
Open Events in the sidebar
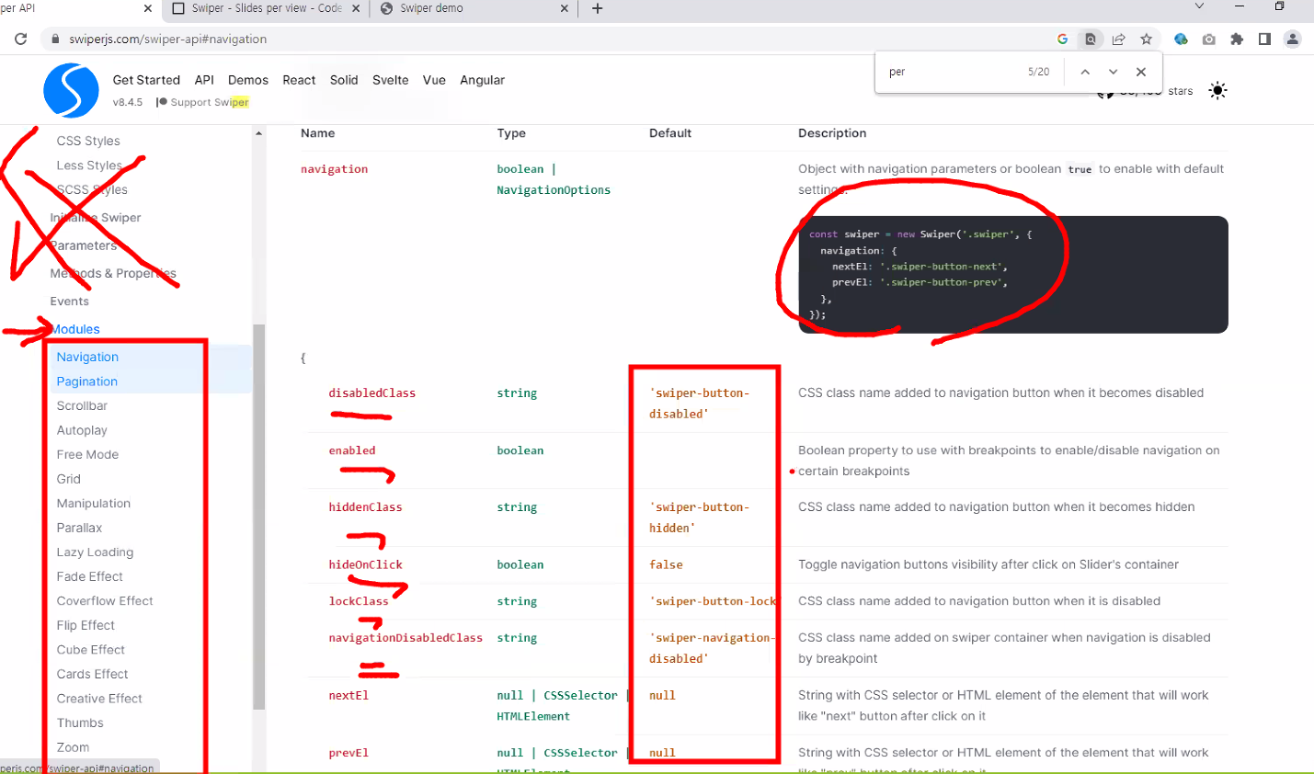pos(70,302)
